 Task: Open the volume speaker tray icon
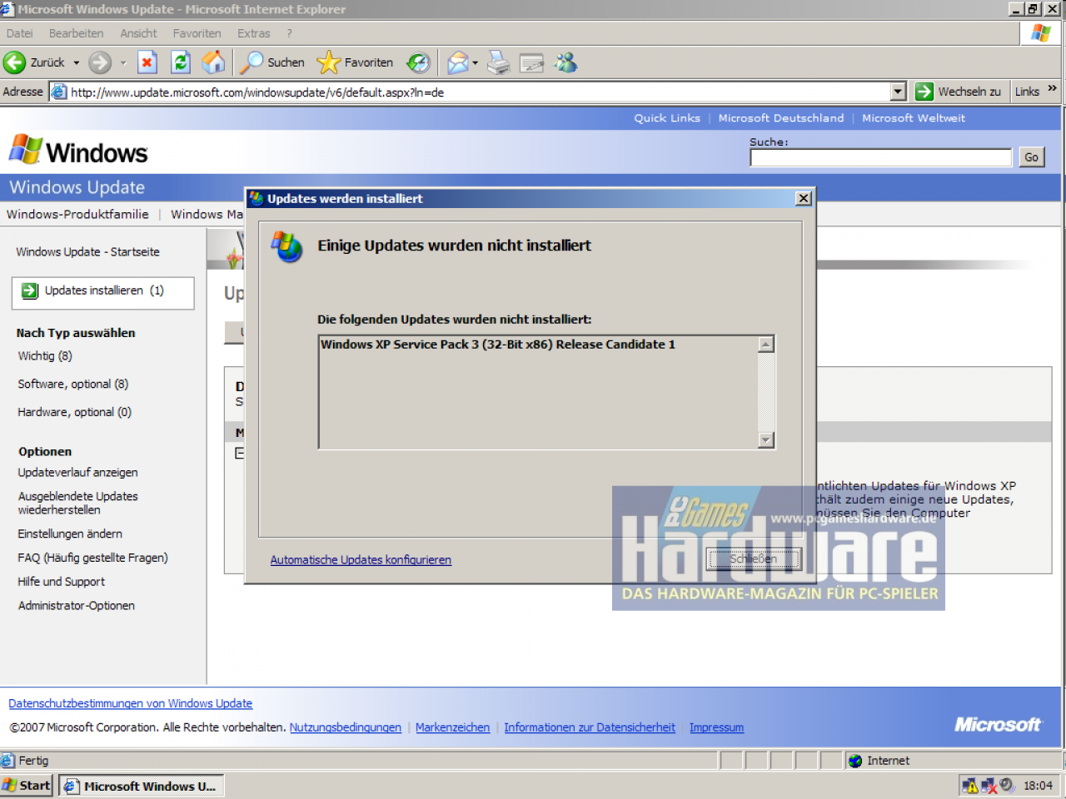tap(1007, 785)
